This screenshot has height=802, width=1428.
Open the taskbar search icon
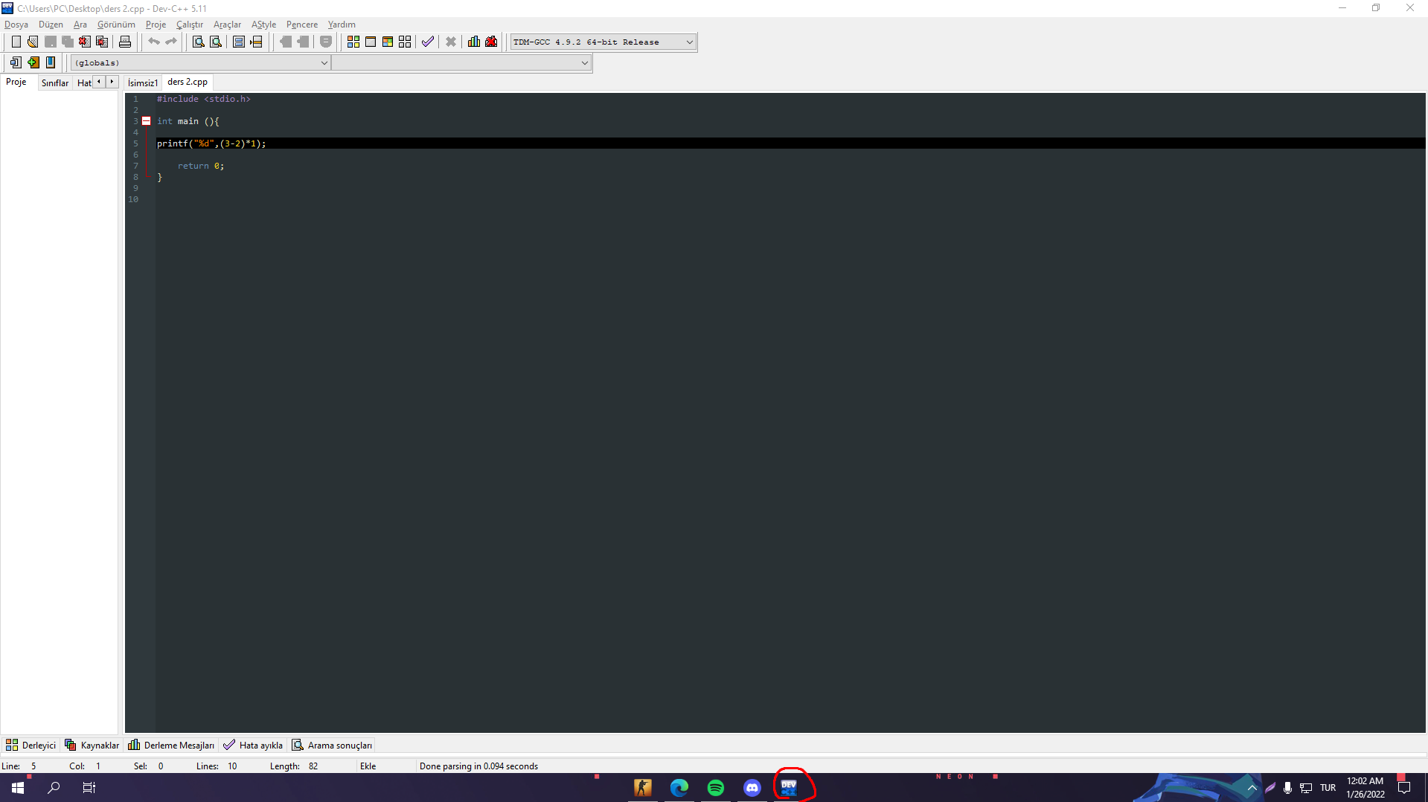(x=54, y=787)
